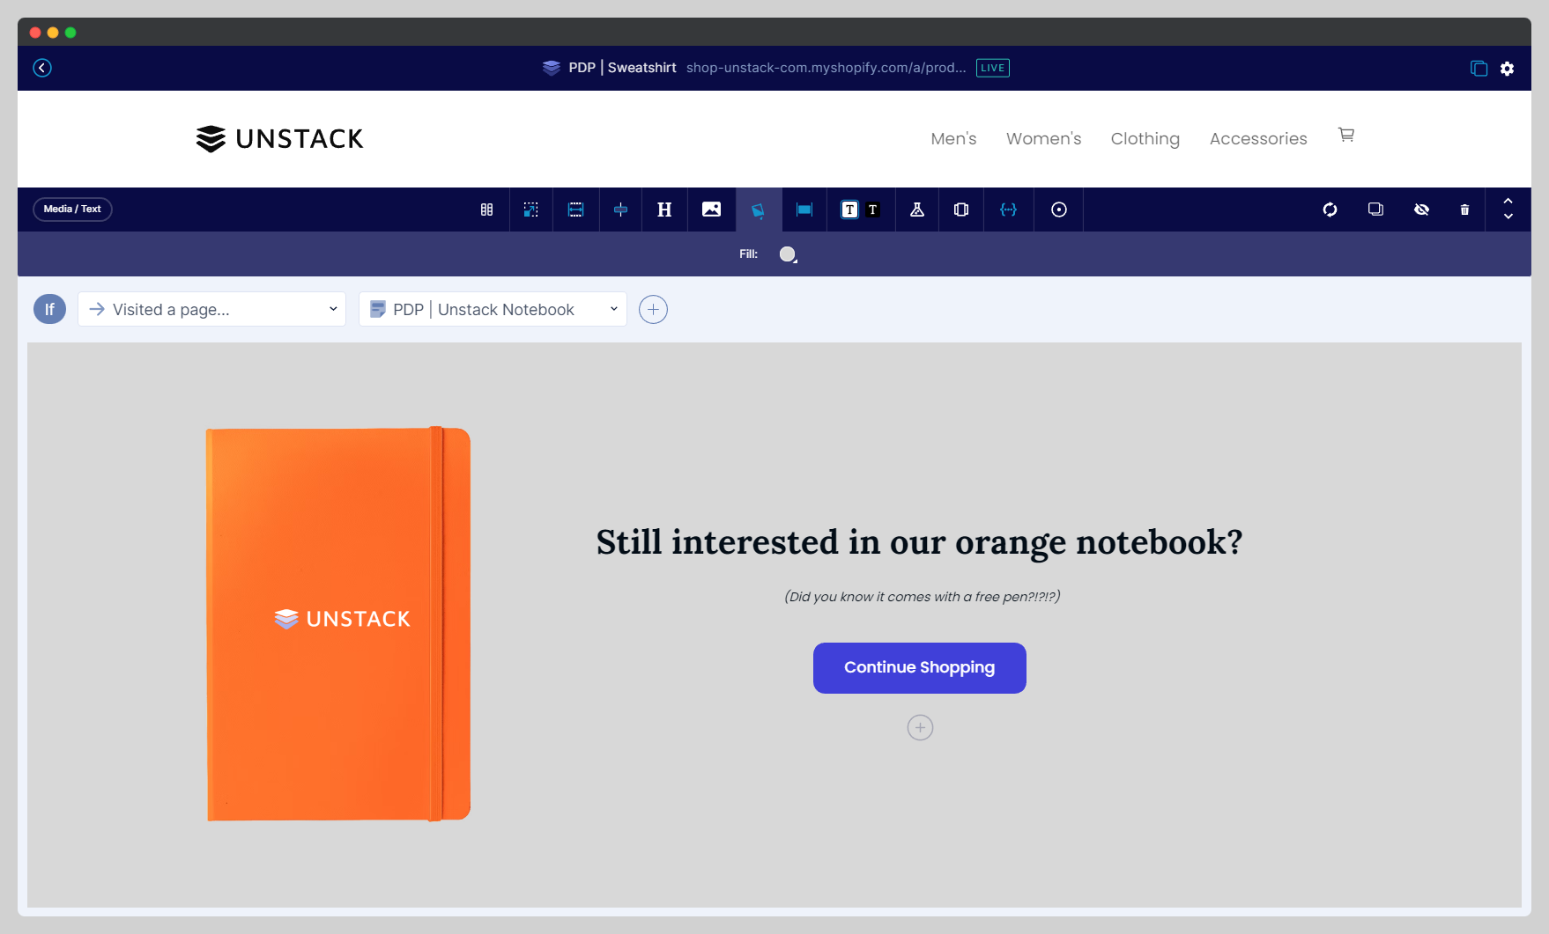Expand the 'PDP | Unstack Notebook' page selector
This screenshot has width=1549, height=934.
(x=492, y=309)
